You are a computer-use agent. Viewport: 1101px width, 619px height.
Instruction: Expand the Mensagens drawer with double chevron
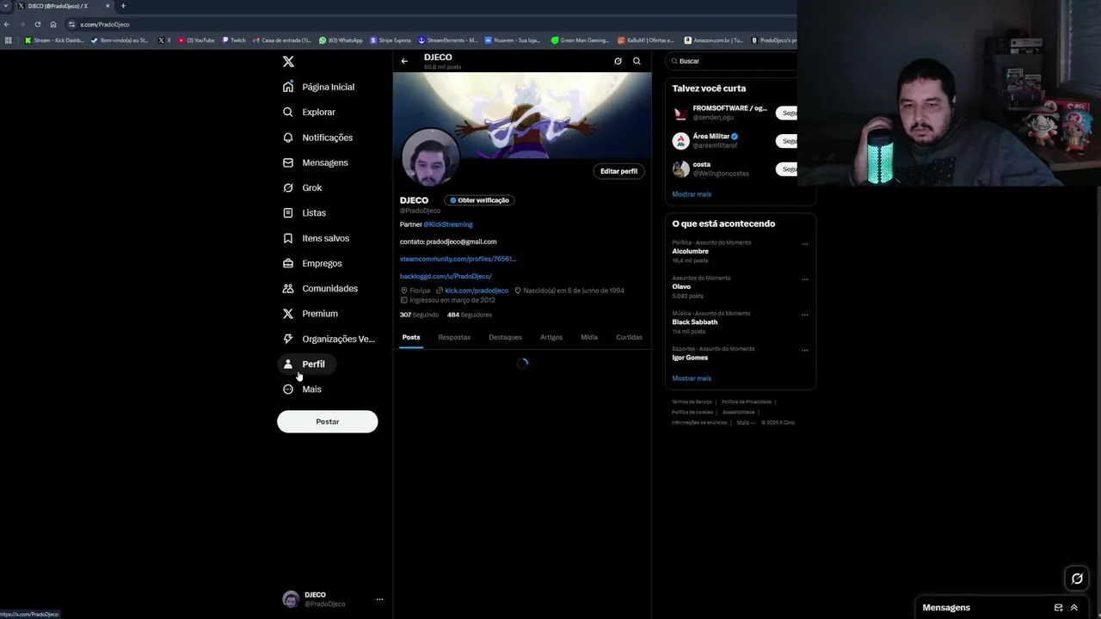pyautogui.click(x=1073, y=608)
